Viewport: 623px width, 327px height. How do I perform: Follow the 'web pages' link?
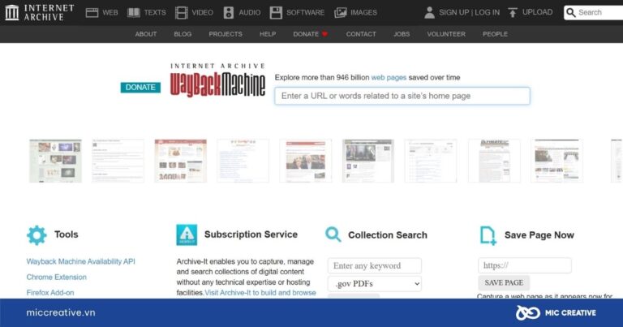[x=389, y=77]
